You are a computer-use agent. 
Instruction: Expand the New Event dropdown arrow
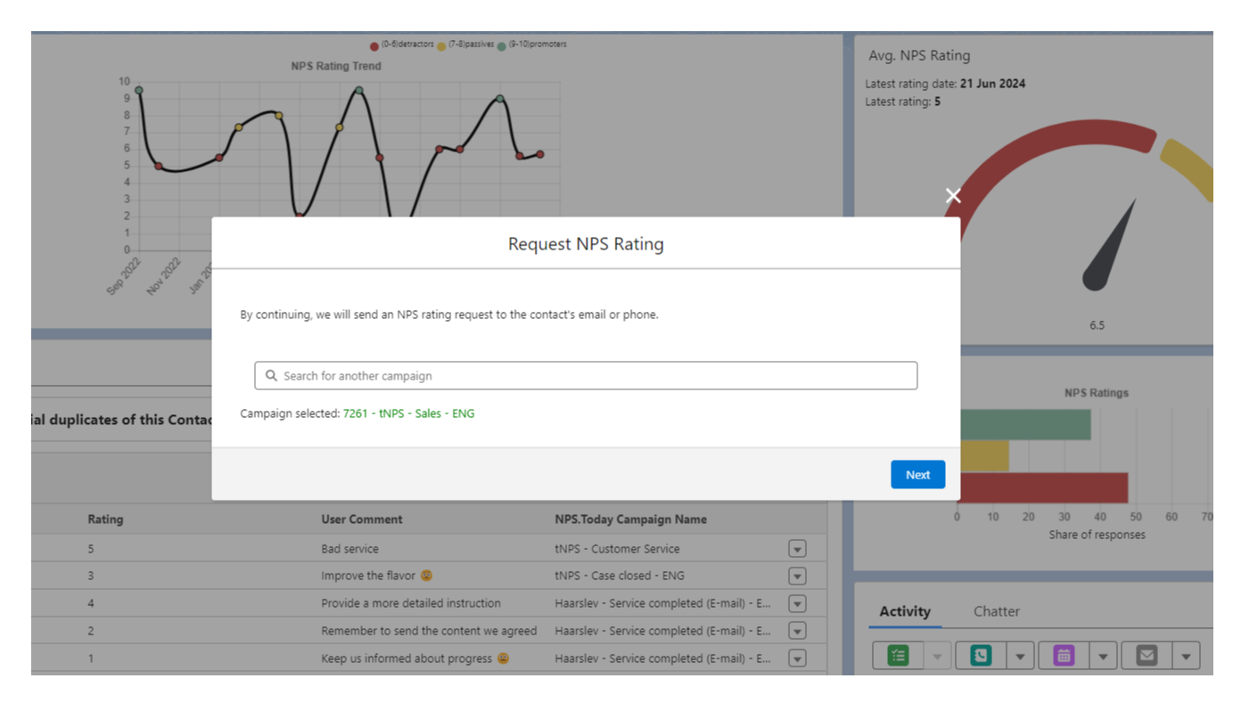pos(1103,657)
